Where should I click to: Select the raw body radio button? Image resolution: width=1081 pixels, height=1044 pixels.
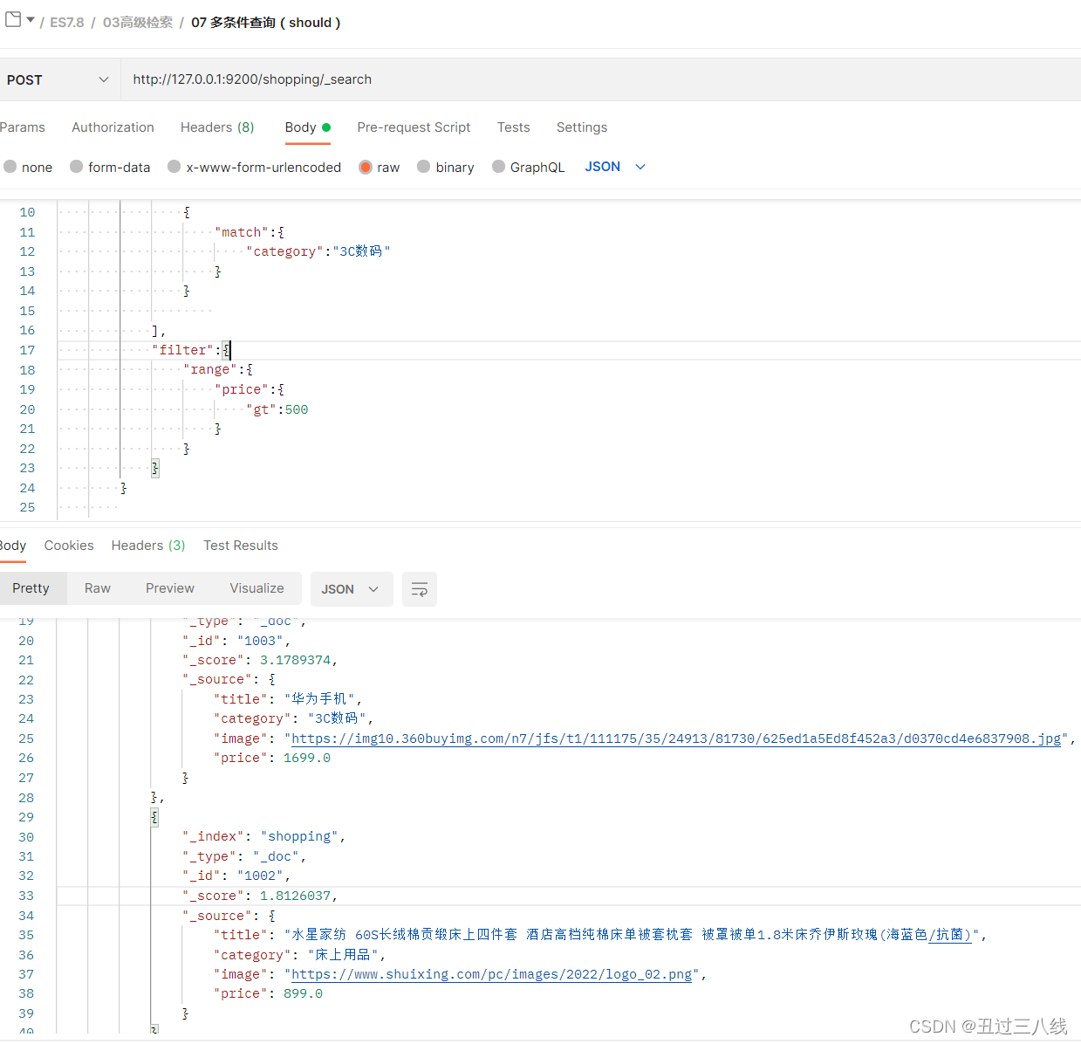[366, 167]
